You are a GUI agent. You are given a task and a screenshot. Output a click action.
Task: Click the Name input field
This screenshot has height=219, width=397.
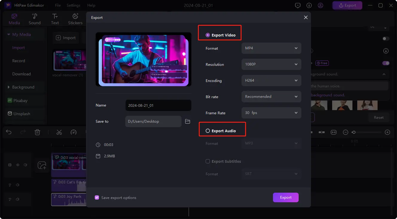click(x=158, y=105)
